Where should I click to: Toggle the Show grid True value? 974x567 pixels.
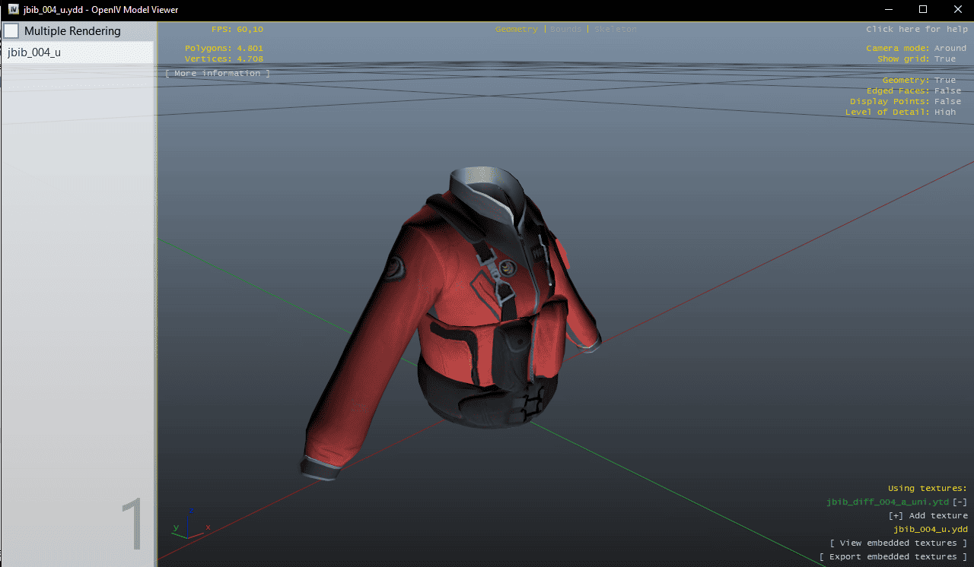[944, 59]
